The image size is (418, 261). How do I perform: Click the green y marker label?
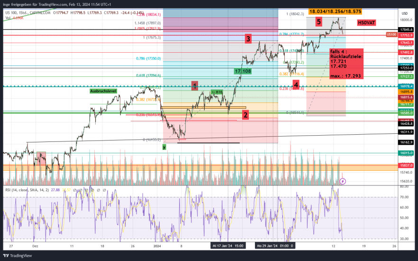(164, 147)
